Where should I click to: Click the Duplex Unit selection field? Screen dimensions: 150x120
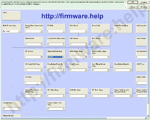tap(142, 83)
